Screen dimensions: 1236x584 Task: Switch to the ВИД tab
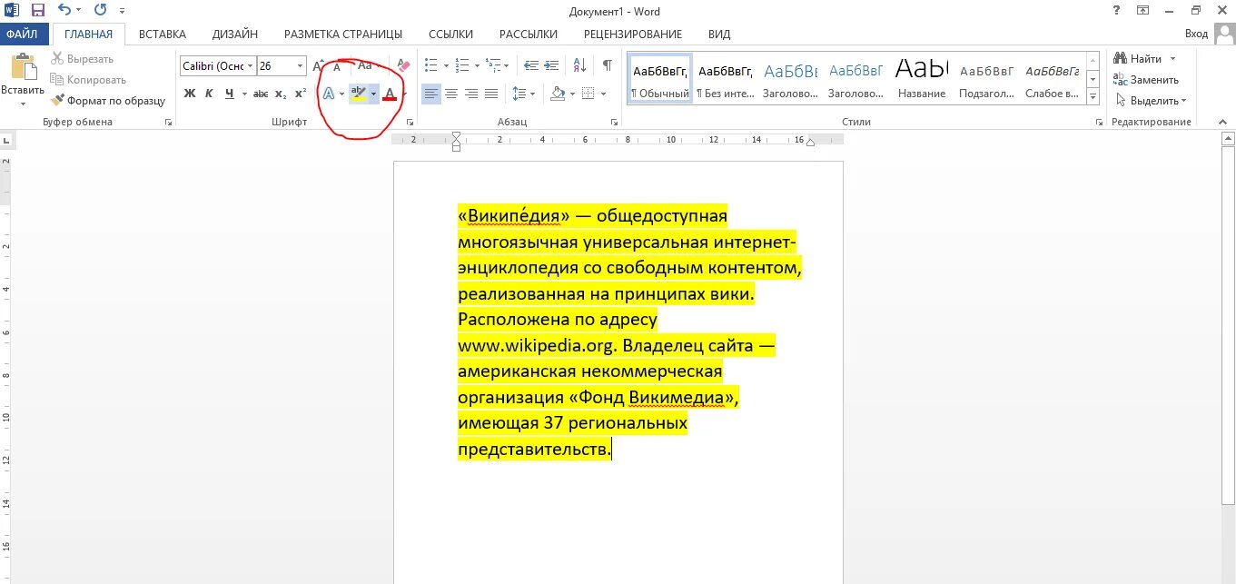[719, 35]
